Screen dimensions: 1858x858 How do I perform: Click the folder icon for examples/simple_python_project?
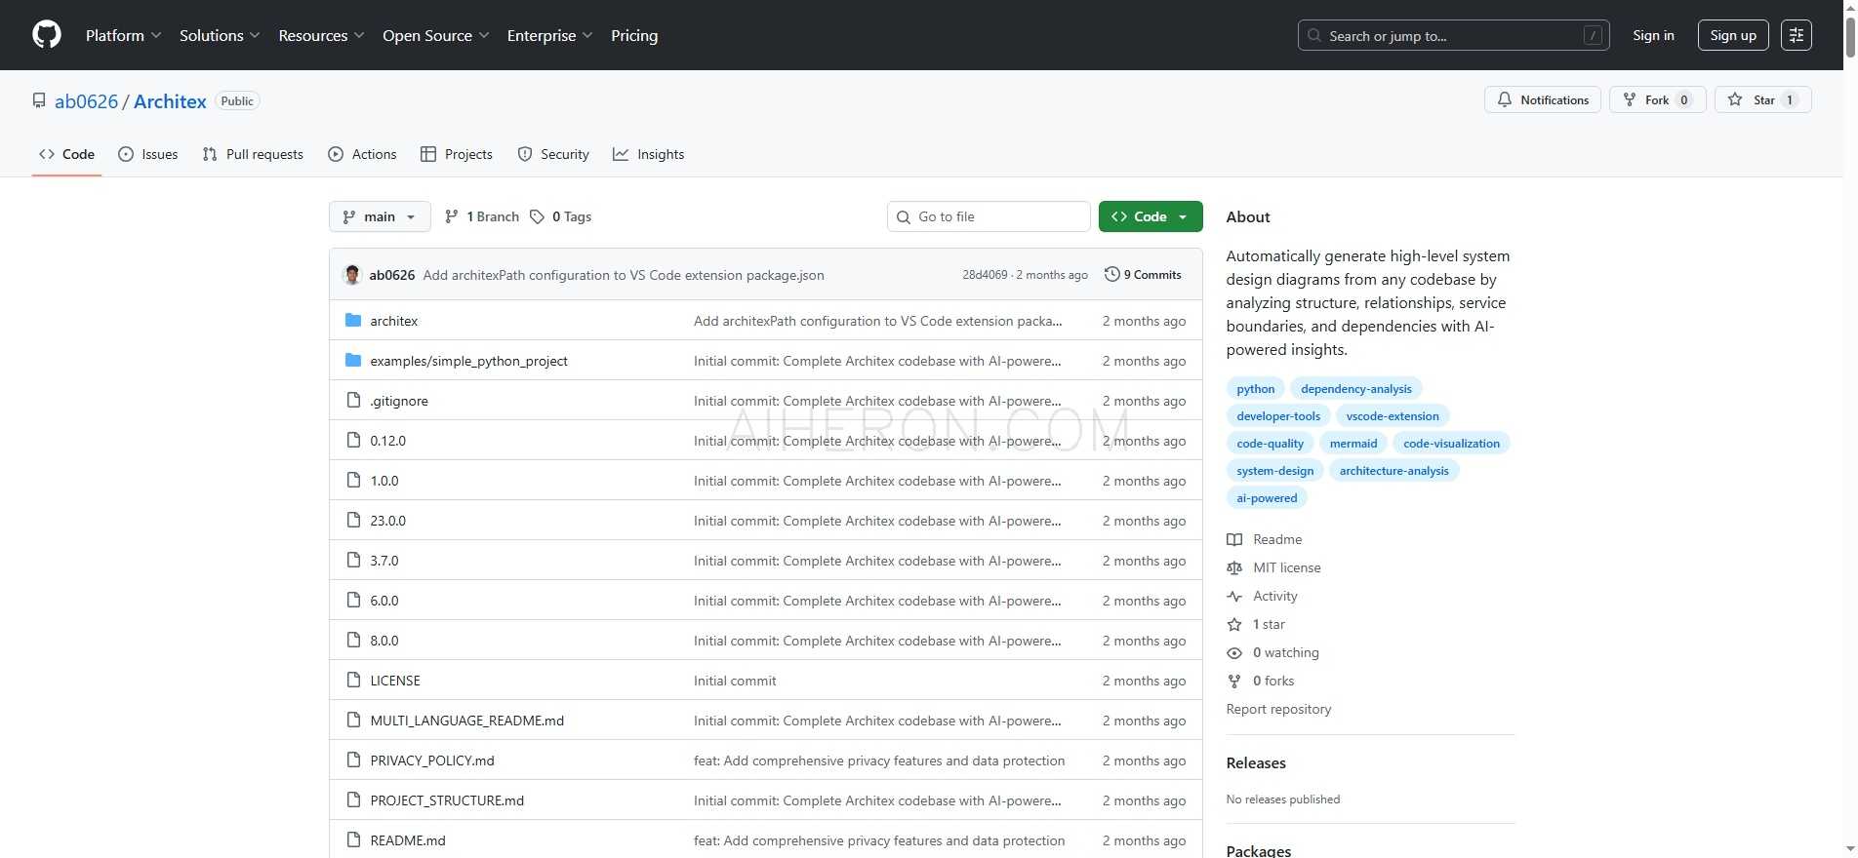click(x=353, y=361)
